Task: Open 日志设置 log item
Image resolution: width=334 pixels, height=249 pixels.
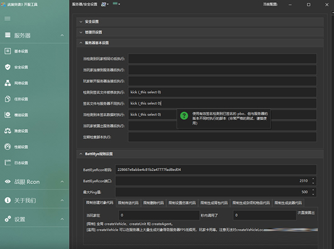Action: pos(21,163)
